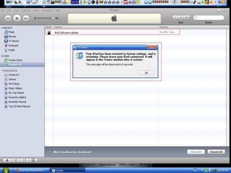
Task: Click the Previous track rewind button
Action: click(x=8, y=18)
